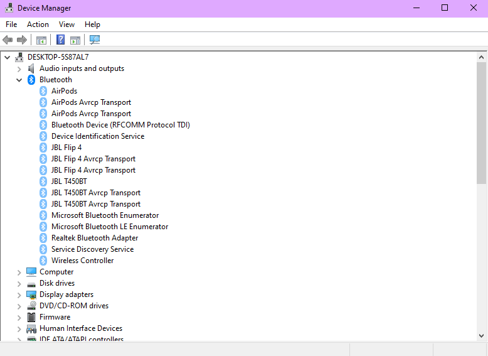Click the scrollbar up arrow

point(481,57)
